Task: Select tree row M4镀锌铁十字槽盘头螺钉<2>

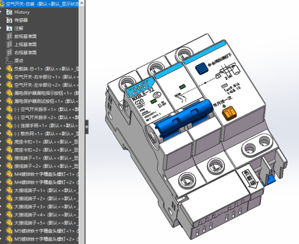Action: (39, 182)
